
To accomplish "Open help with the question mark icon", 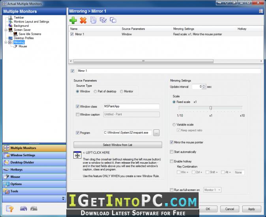I will 9,209.
